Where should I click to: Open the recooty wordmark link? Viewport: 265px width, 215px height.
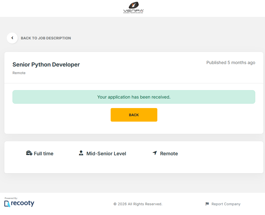click(x=23, y=203)
